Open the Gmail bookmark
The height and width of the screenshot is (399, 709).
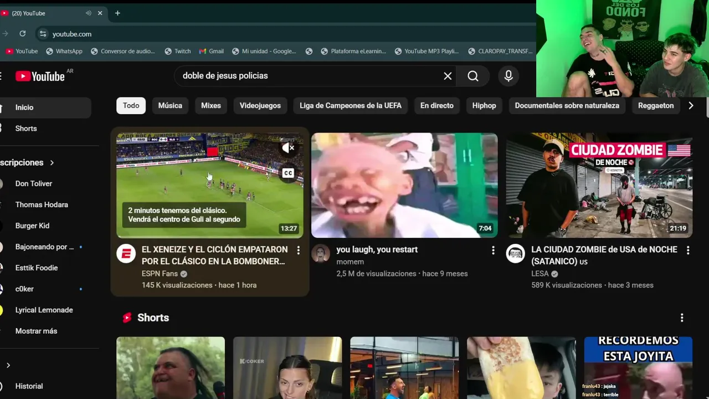pyautogui.click(x=212, y=51)
